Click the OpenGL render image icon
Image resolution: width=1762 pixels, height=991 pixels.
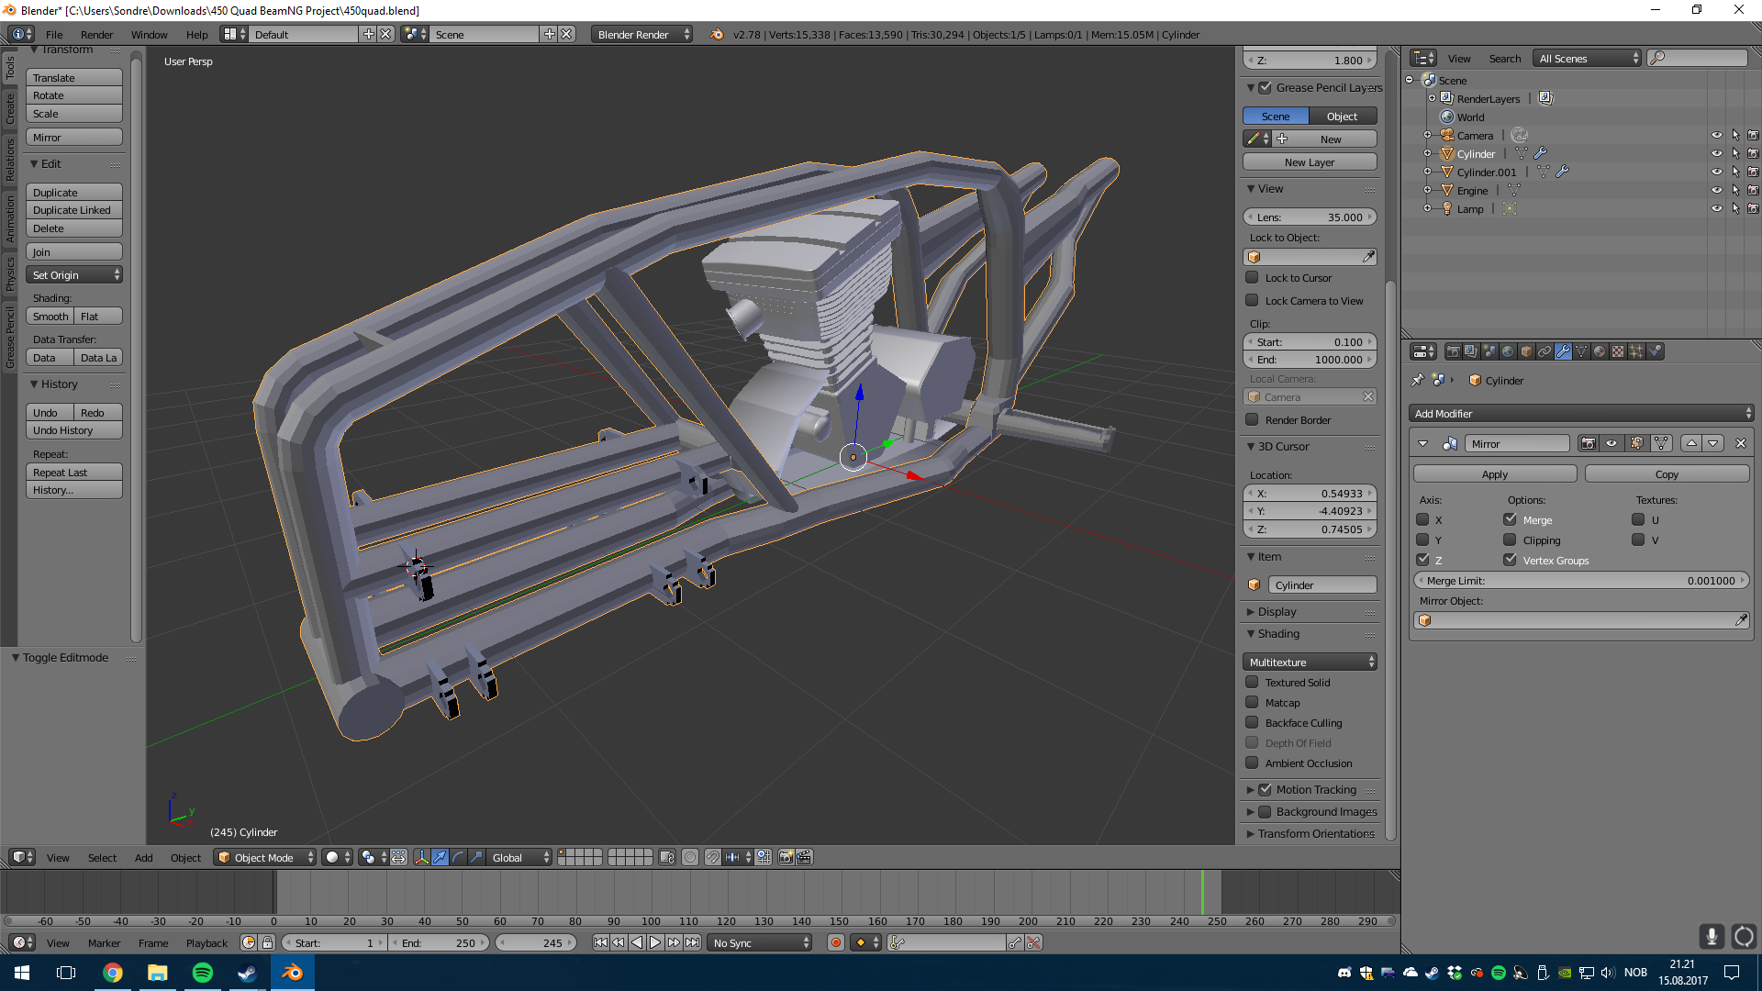click(x=786, y=857)
